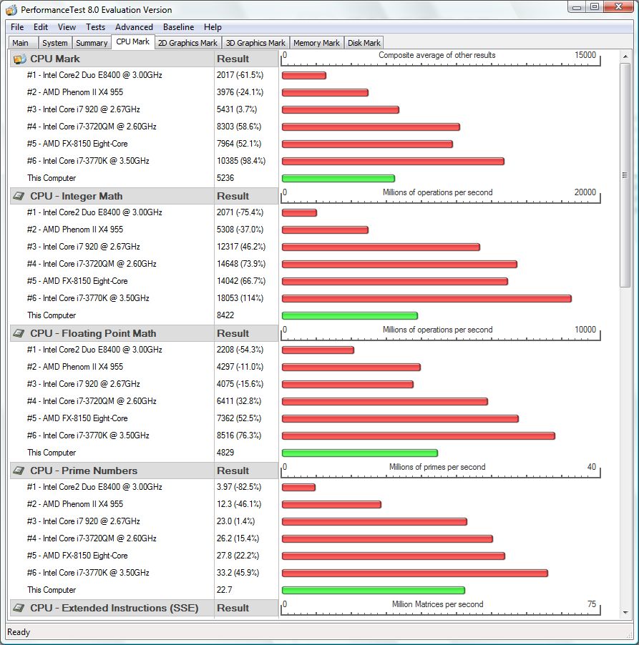Click the CPU - Prime Numbers header label
The width and height of the screenshot is (639, 645).
point(84,471)
